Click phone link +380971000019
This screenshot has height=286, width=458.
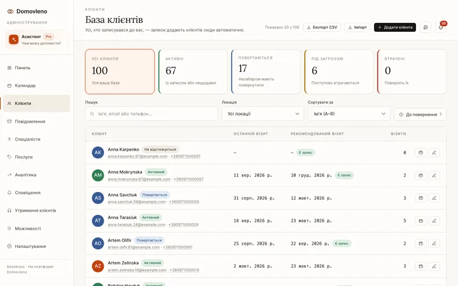coord(184,270)
